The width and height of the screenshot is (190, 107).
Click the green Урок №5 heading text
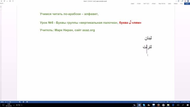[79, 23]
